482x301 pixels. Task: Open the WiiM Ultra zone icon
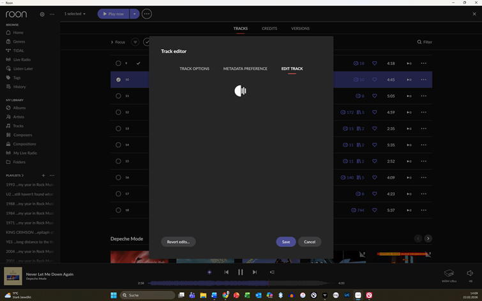[449, 273]
